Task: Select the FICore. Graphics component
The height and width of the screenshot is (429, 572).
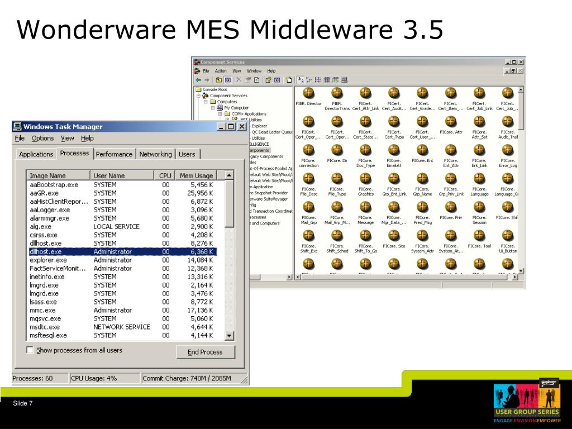Action: (365, 184)
